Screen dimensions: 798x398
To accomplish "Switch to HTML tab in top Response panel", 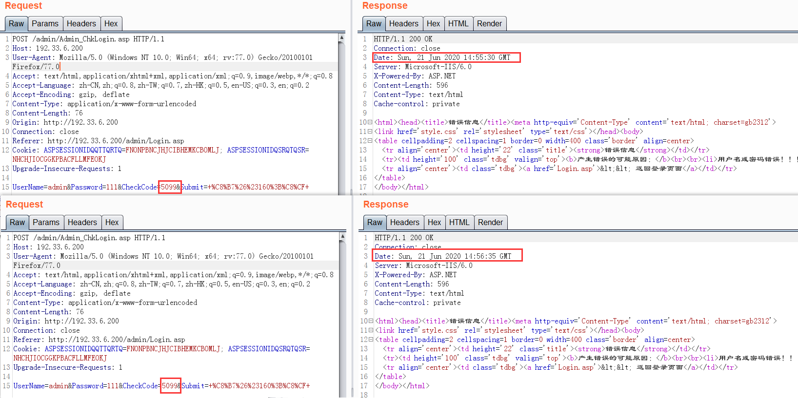I will click(x=458, y=23).
